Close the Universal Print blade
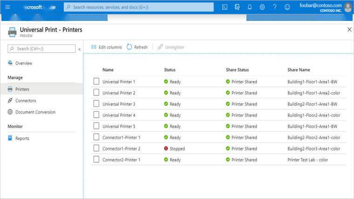This screenshot has width=354, height=199. tap(349, 29)
